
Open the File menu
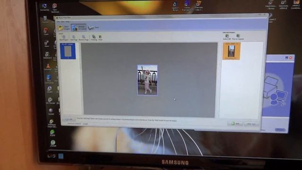coord(59,22)
